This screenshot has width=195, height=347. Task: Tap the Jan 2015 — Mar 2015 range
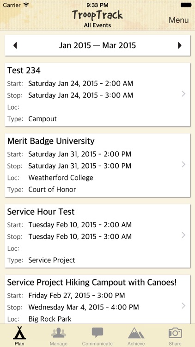tap(97, 45)
